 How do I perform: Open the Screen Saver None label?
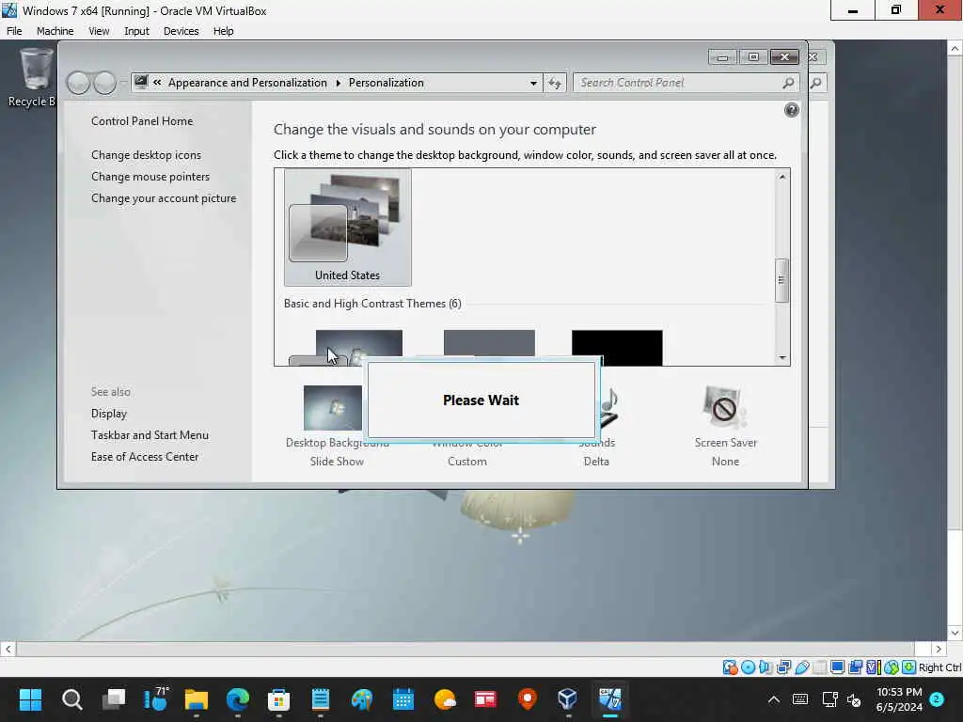pos(725,462)
